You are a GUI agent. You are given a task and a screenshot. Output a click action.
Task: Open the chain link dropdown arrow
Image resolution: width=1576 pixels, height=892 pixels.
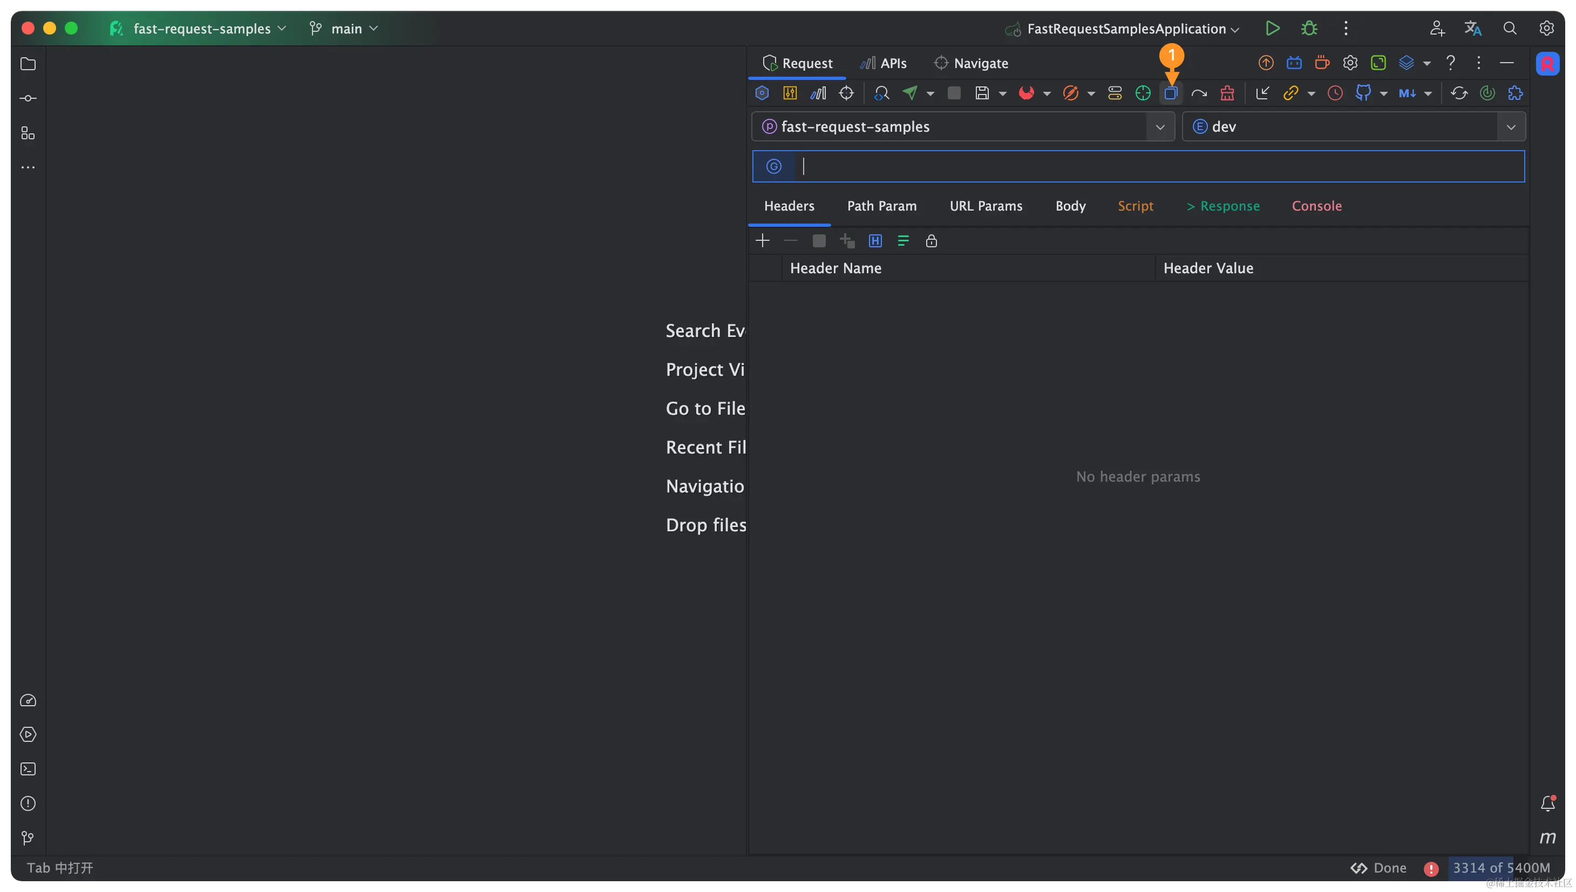(1311, 94)
